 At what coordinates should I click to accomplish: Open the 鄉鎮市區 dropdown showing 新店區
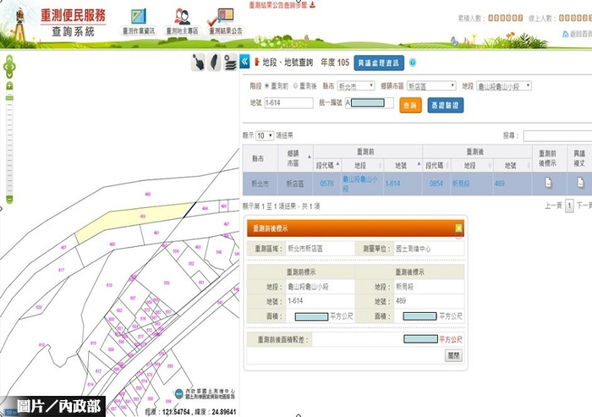click(x=431, y=86)
